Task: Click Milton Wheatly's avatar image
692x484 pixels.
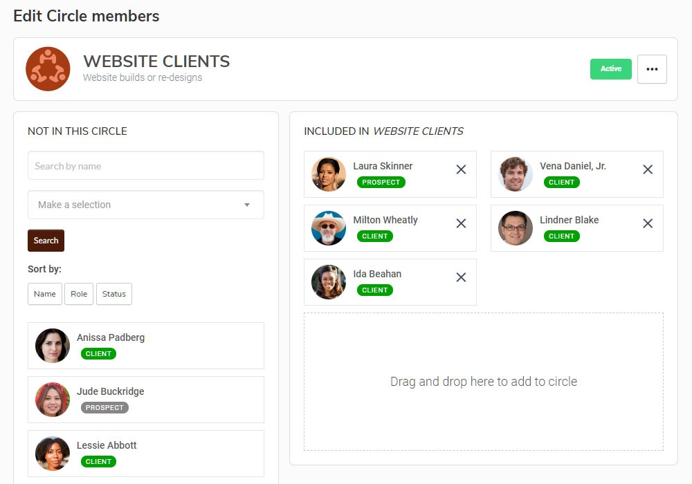Action: [x=329, y=228]
